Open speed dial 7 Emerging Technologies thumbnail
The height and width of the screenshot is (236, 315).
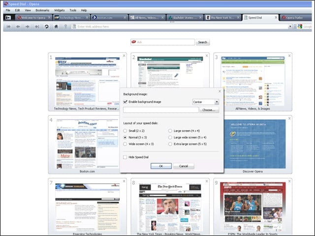pos(87,207)
